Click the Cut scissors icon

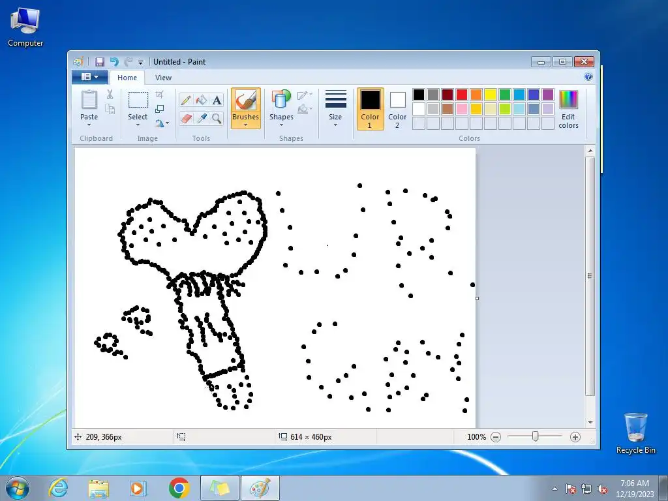110,95
